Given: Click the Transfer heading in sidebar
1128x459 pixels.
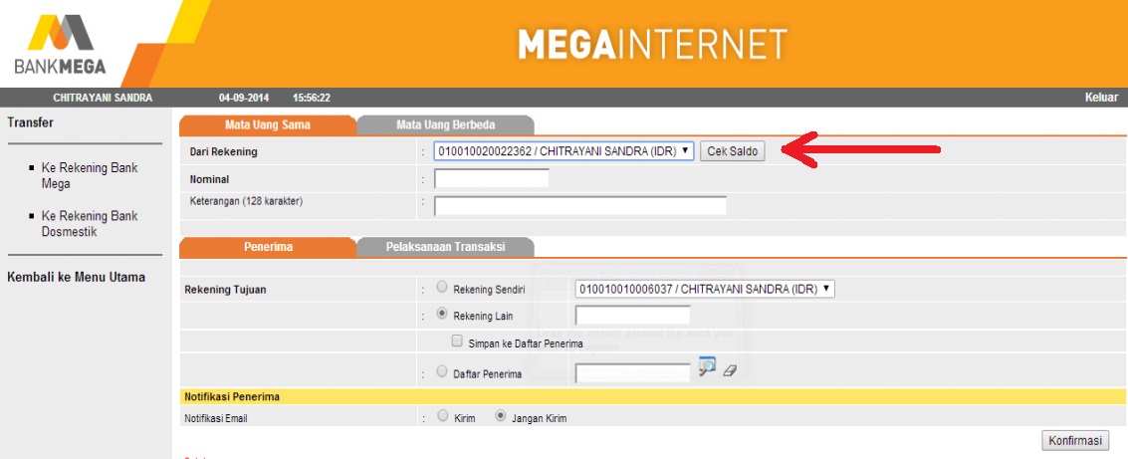Looking at the screenshot, I should click(30, 123).
